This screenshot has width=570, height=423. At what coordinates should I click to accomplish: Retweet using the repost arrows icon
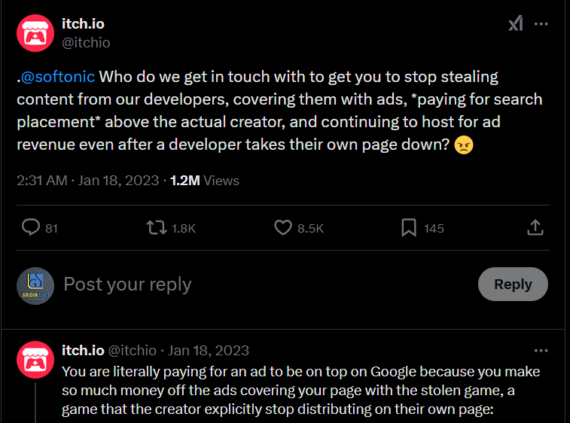[x=157, y=228]
